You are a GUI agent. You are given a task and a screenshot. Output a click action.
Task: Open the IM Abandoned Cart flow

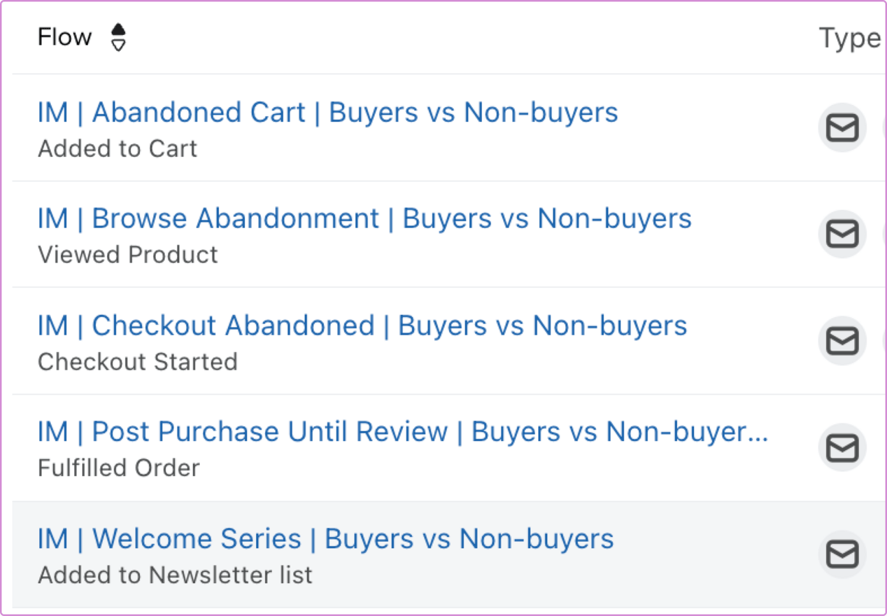tap(327, 112)
